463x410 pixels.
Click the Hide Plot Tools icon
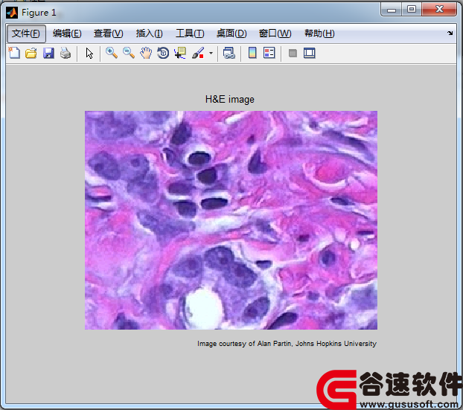click(293, 54)
